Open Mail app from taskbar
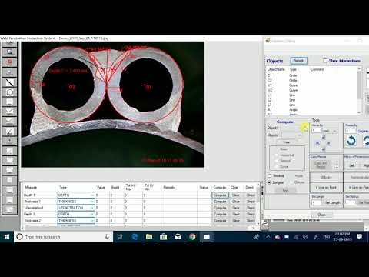This screenshot has height=277, width=369. coord(178,237)
